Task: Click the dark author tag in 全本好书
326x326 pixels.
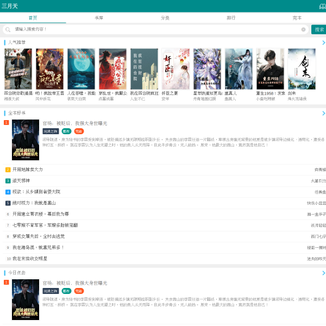Action: tap(51, 131)
